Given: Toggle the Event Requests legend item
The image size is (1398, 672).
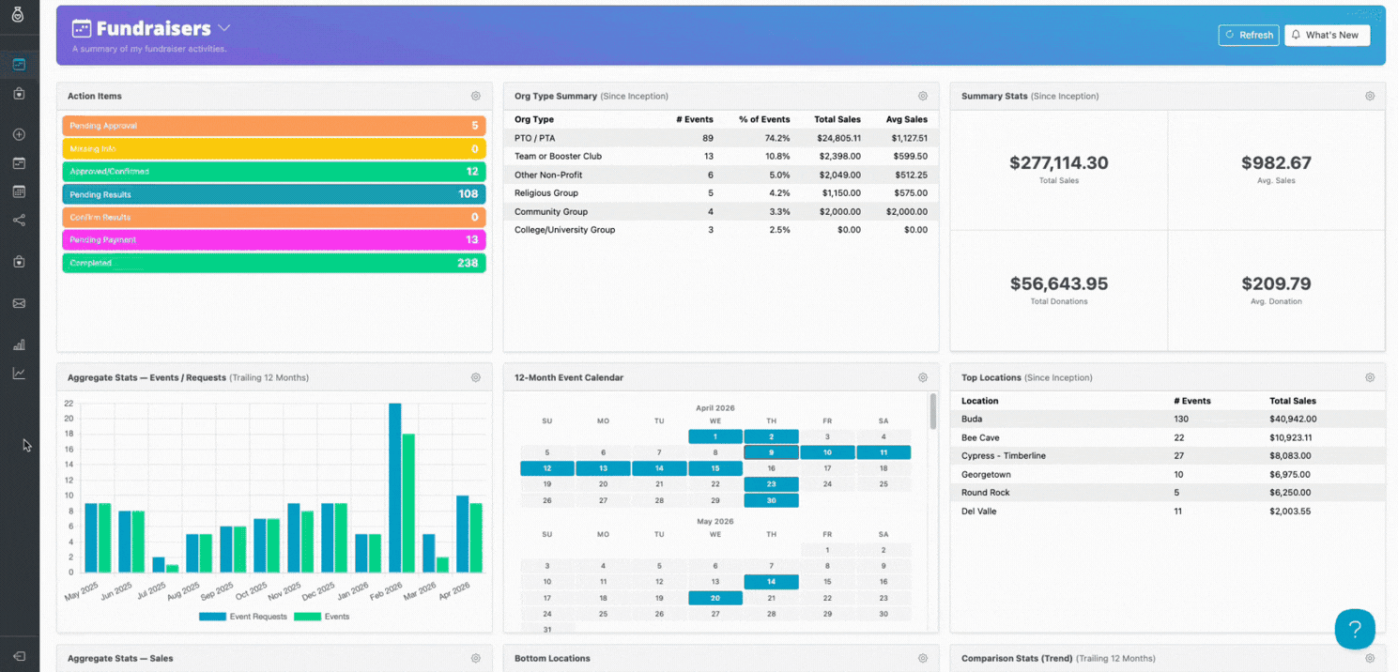Looking at the screenshot, I should click(x=242, y=617).
